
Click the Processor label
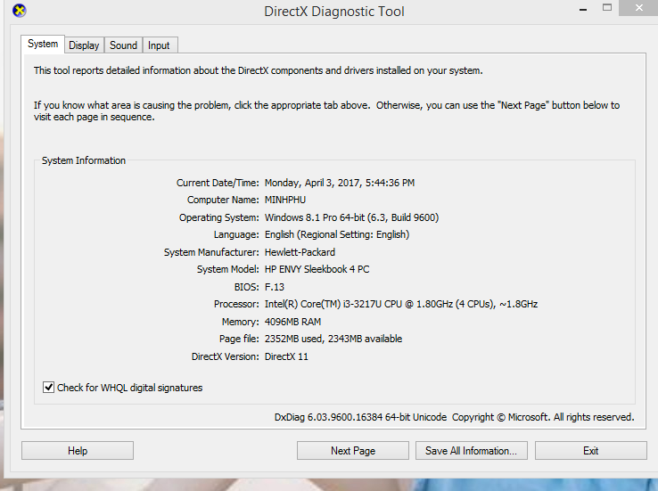tap(236, 304)
